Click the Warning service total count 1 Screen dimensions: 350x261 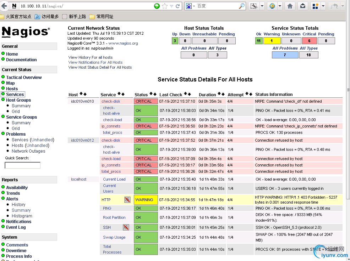tap(272, 41)
